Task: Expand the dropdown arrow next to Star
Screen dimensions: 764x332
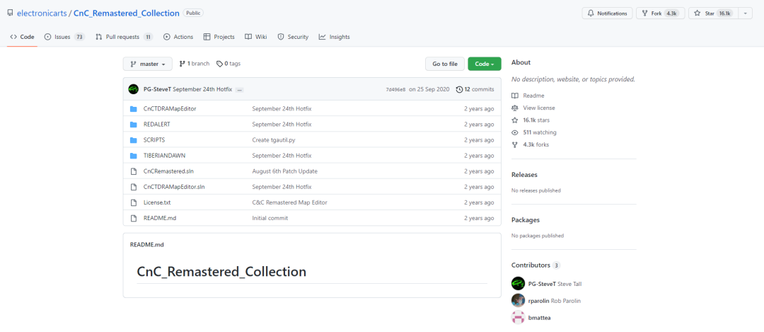Action: click(746, 13)
